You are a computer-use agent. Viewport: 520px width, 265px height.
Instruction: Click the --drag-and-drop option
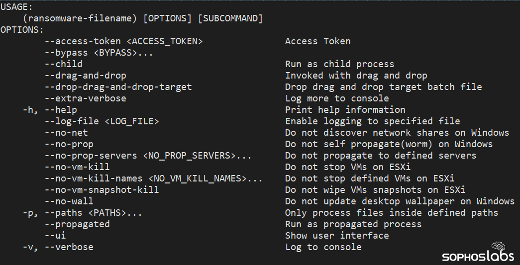(x=85, y=76)
